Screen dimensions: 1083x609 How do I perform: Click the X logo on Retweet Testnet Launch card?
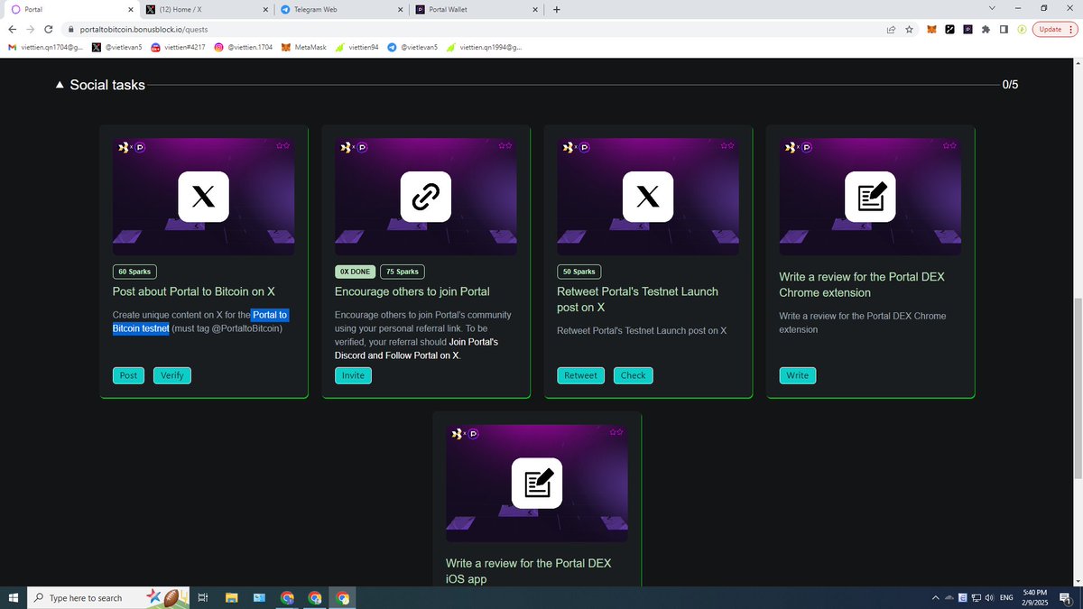click(x=647, y=197)
